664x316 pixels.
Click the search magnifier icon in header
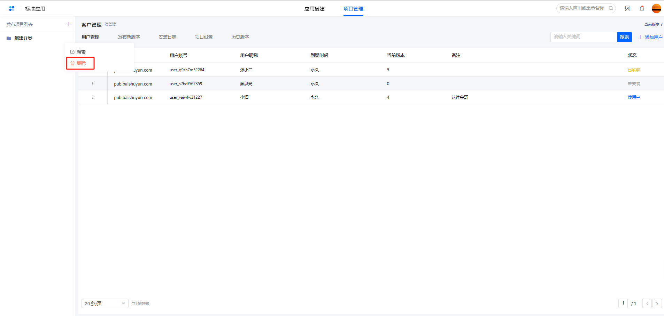coord(611,8)
